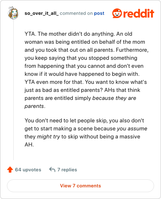Screen dimensions: 161x199
Task: Collapse the comment via the vertical thread line
Action: click(13, 90)
